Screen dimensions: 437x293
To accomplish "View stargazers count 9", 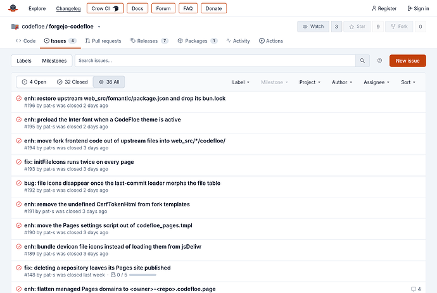I will (x=378, y=27).
